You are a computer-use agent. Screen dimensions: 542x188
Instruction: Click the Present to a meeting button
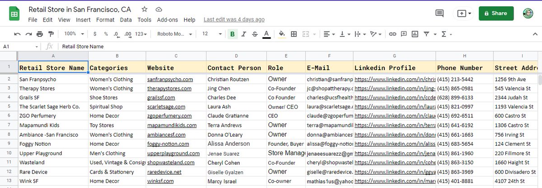pyautogui.click(x=464, y=13)
